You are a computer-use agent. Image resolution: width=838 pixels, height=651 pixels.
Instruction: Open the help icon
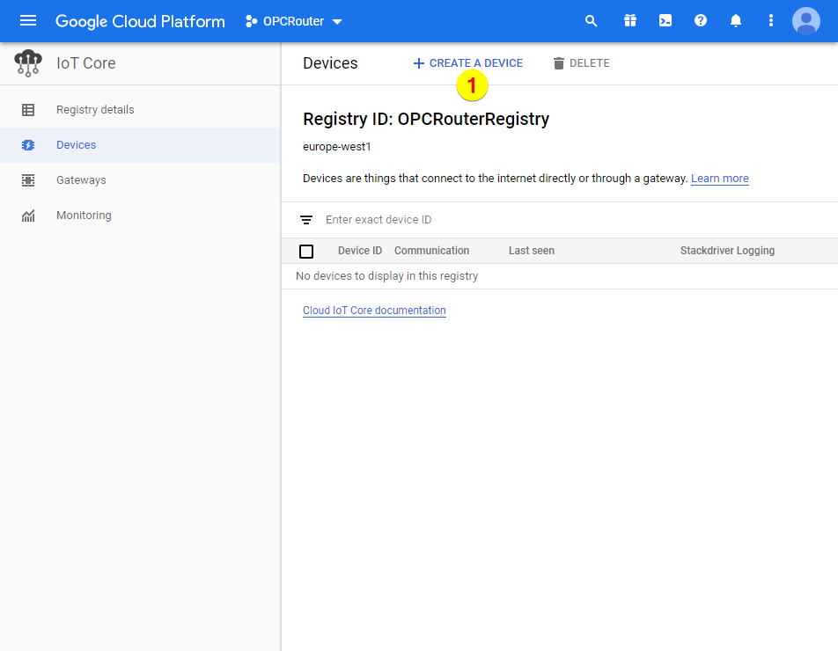pyautogui.click(x=700, y=20)
